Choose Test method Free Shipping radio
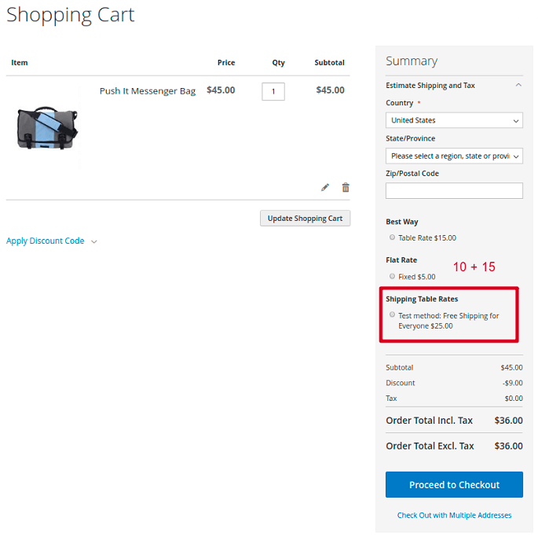This screenshot has width=538, height=544. coord(392,315)
